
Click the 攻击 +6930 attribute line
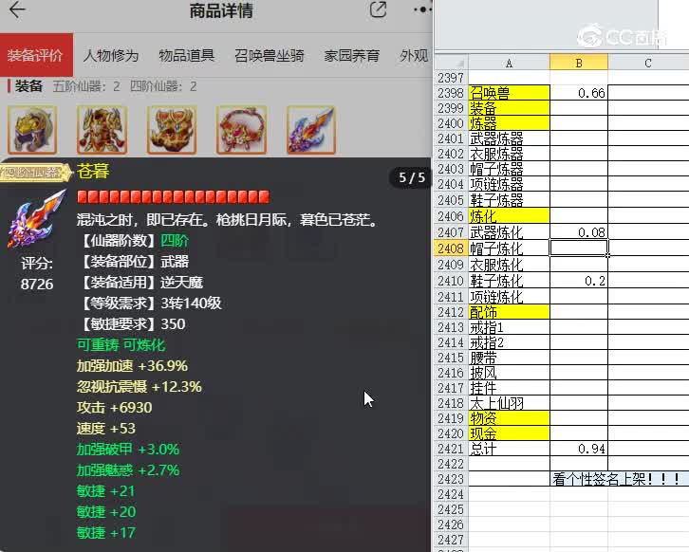pos(114,408)
